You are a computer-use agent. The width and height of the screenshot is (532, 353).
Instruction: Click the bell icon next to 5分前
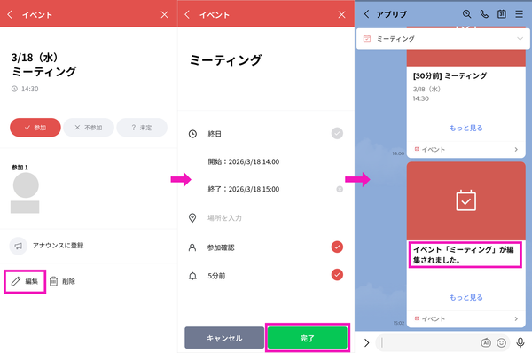pyautogui.click(x=192, y=276)
